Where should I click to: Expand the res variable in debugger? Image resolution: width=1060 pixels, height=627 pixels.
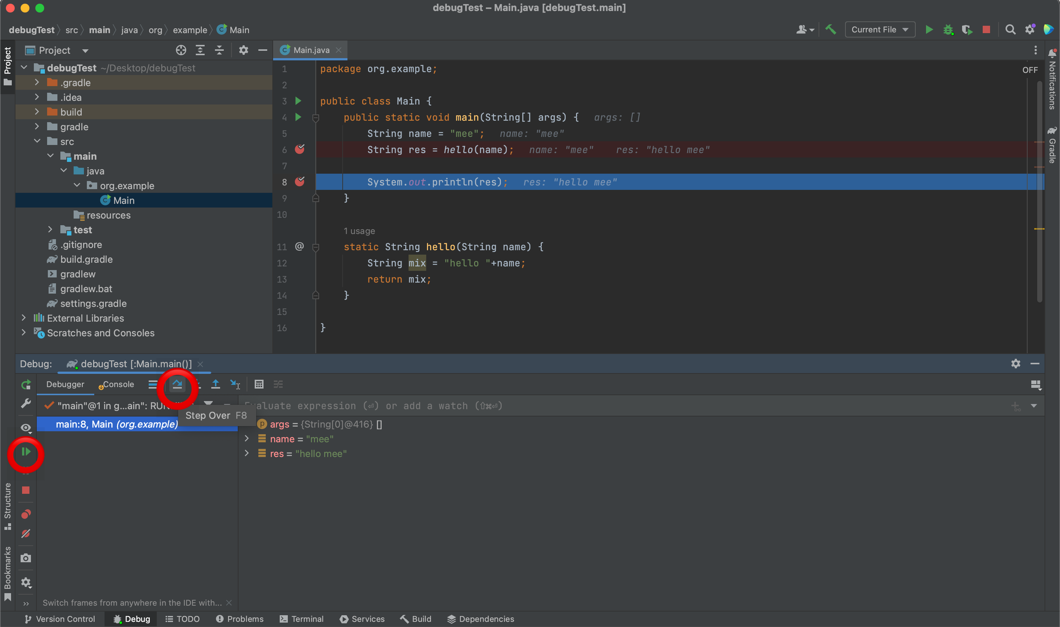(247, 453)
